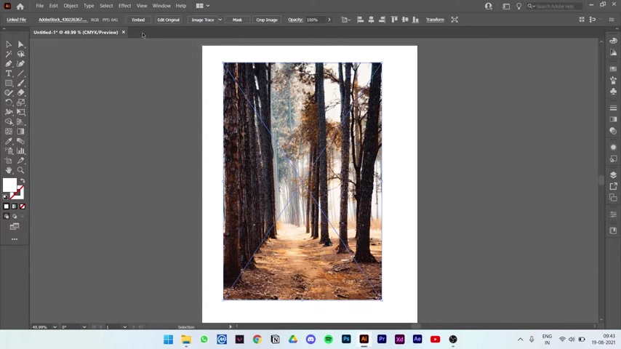Select the Selection tool arrow

coord(9,44)
